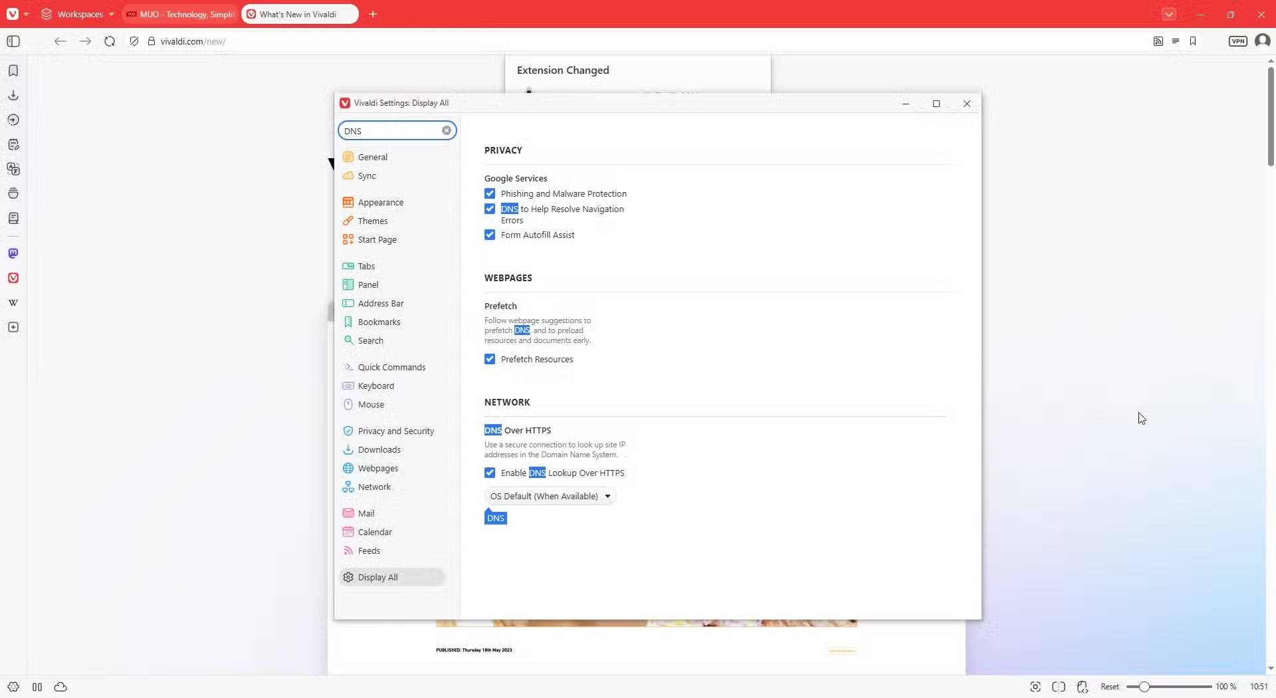Select Privacy and Security settings category
The height and width of the screenshot is (698, 1276).
(395, 431)
